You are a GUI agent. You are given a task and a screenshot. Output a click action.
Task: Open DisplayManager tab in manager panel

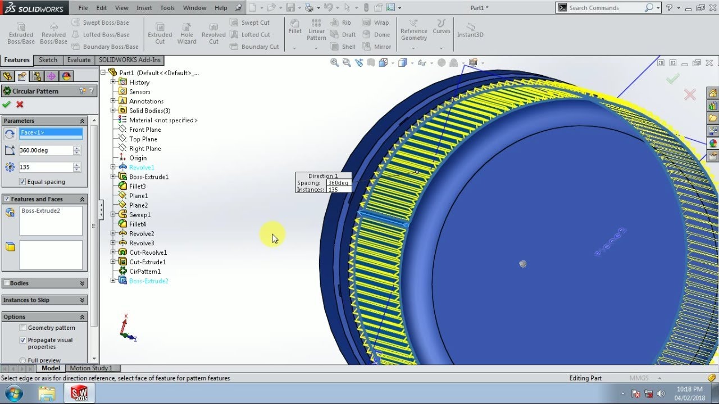[66, 76]
